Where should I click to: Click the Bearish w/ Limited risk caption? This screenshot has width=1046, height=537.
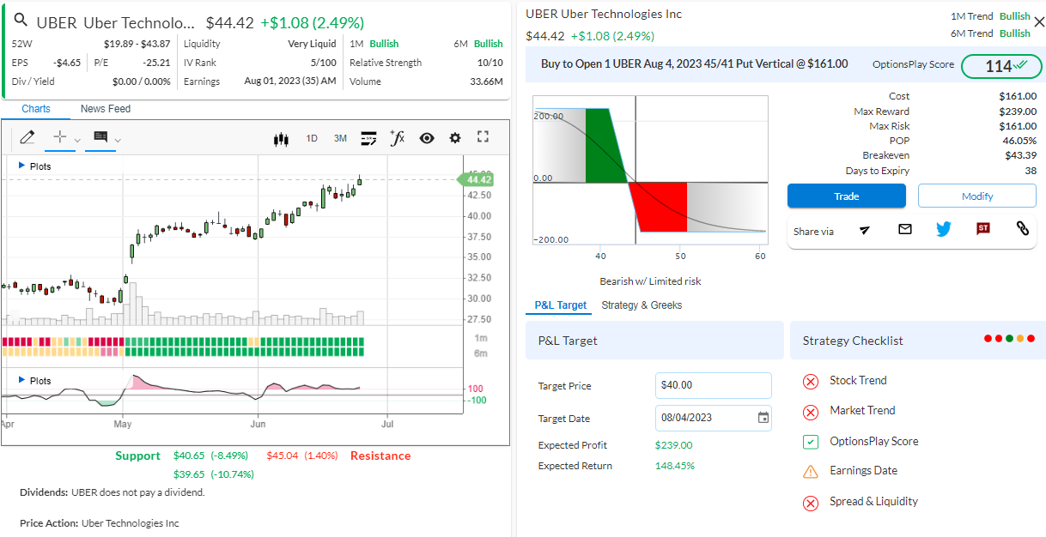point(650,281)
